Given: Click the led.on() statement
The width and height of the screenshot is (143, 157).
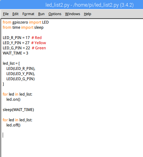Looking at the screenshot, I should click(x=13, y=100).
